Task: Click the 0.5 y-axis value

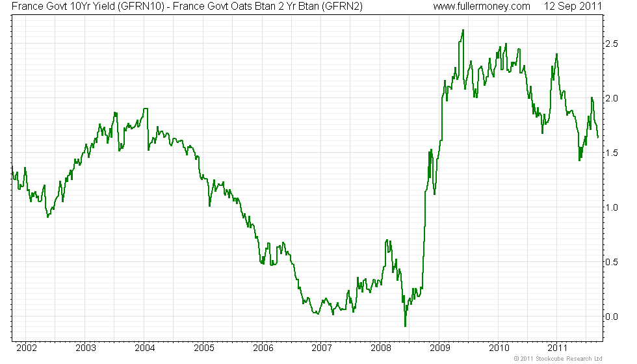Action: point(612,263)
